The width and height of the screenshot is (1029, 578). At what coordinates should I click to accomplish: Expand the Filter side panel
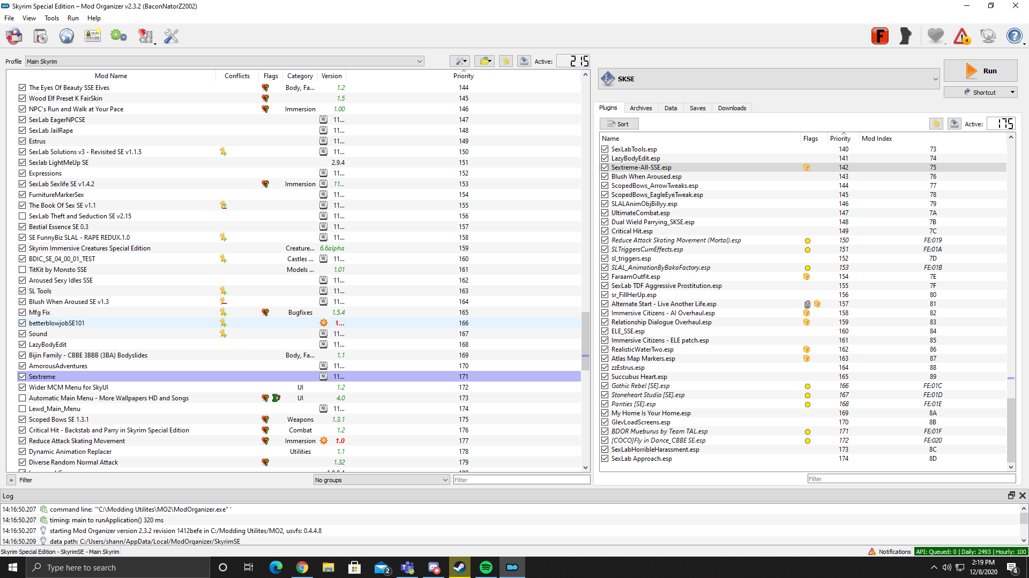coord(11,480)
